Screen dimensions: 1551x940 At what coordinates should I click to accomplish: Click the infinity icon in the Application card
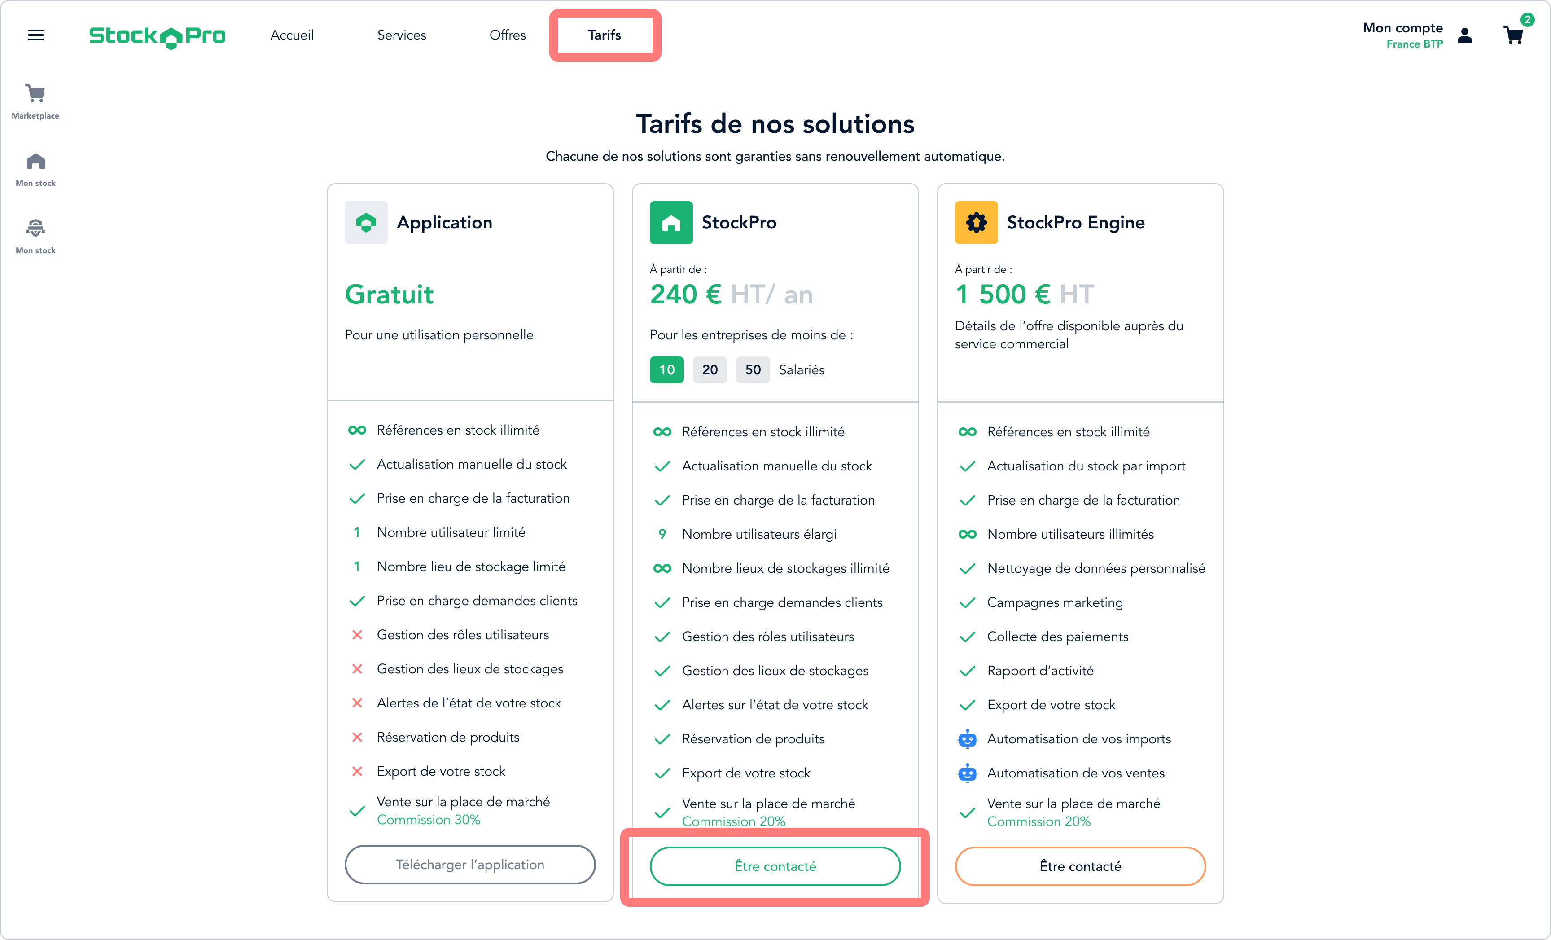[x=357, y=430]
